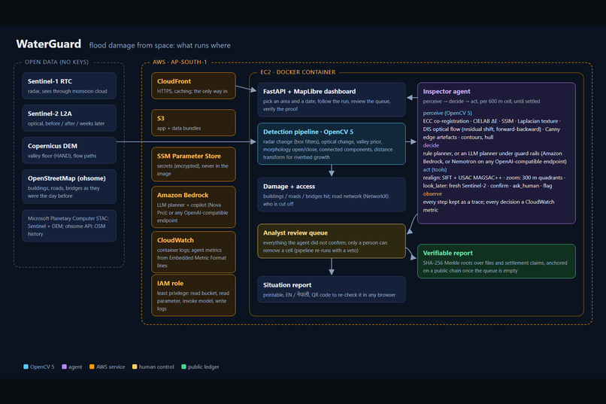Click the text radar, sees through monsoon cloud
606x404 pixels.
pyautogui.click(x=67, y=92)
